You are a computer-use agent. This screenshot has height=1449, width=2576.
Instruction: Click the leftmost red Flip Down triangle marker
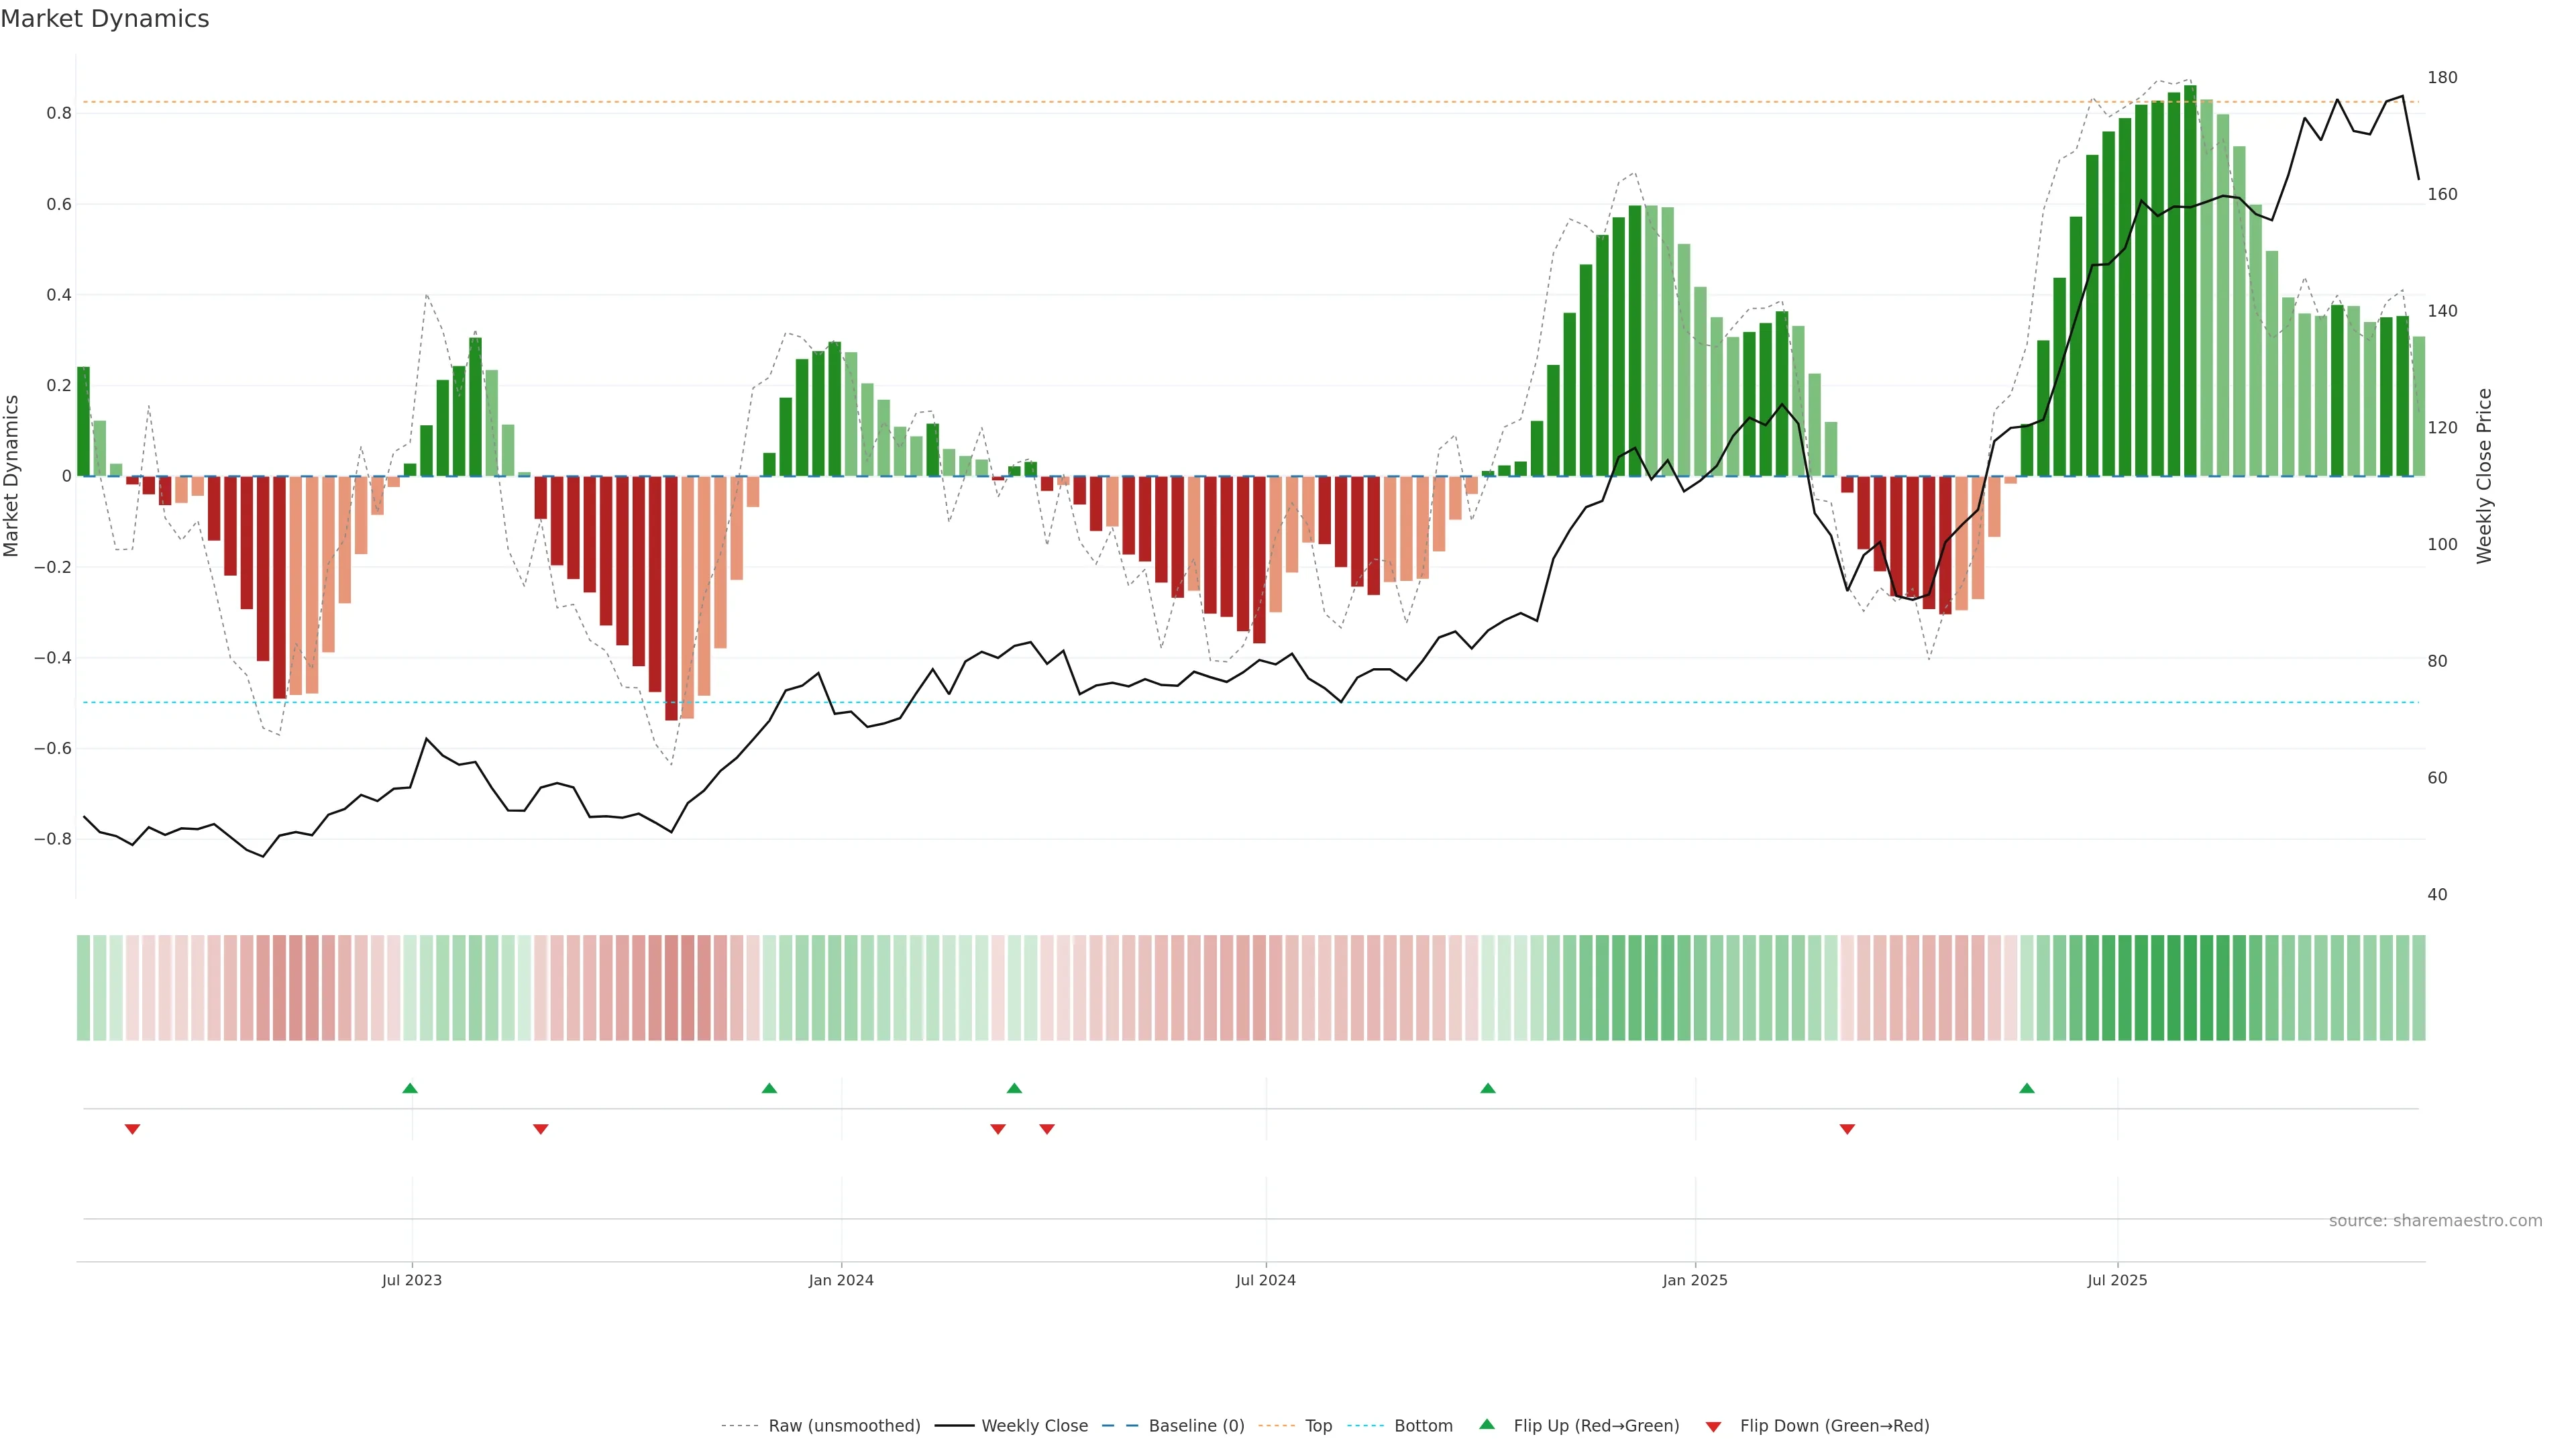[x=132, y=1129]
